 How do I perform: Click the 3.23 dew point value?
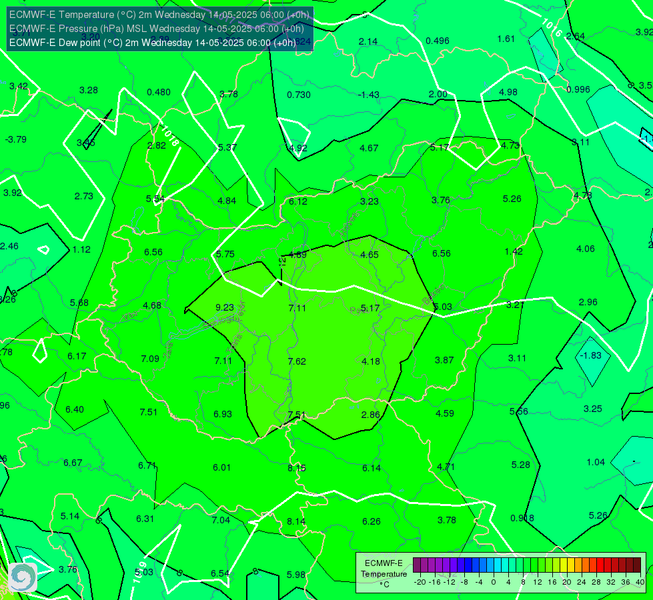(x=370, y=201)
